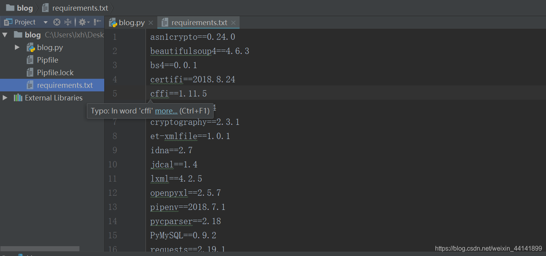Open the weixin_44141899 blog link
546x256 pixels.
[x=488, y=249]
